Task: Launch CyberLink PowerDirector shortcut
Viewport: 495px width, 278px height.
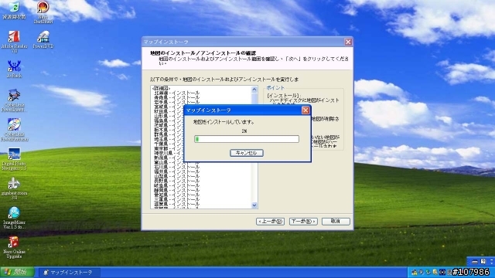Action: 14,100
